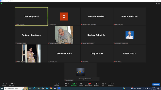Select Diky Friatna's tile
This screenshot has height=90, width=161.
97,53
